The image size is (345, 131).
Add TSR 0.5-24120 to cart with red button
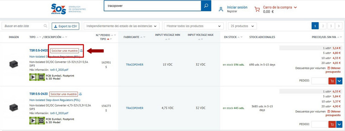click(332, 81)
